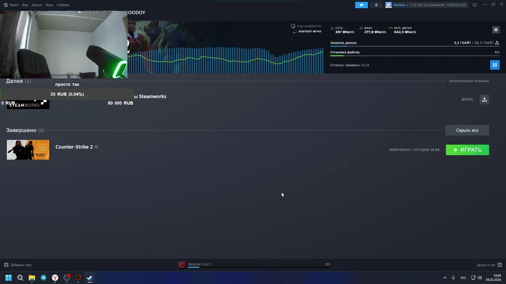Open the Друзья menu
The width and height of the screenshot is (506, 284).
(x=37, y=5)
